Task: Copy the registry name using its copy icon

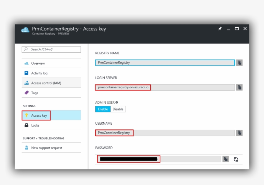Action: point(240,62)
